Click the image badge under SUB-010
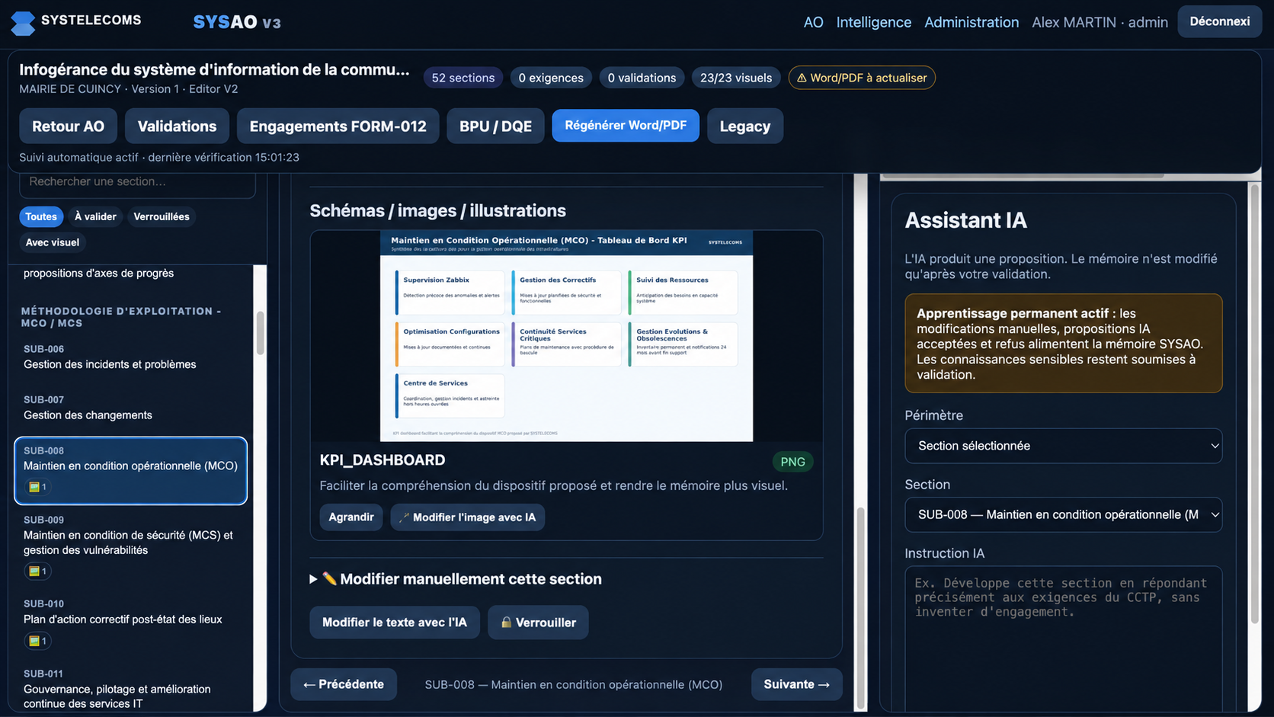 [x=37, y=641]
